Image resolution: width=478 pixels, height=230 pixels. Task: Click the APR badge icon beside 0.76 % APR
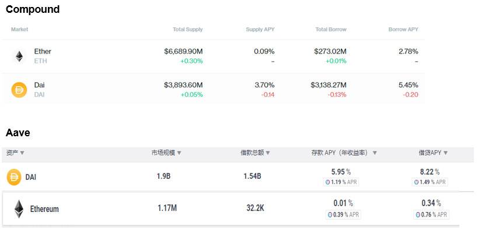[x=418, y=215]
